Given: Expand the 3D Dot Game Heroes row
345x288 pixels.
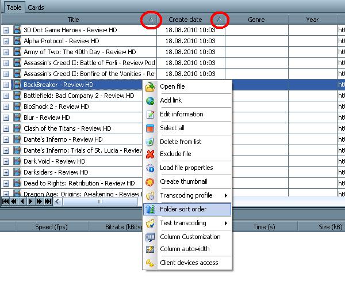Looking at the screenshot, I should click(6, 30).
